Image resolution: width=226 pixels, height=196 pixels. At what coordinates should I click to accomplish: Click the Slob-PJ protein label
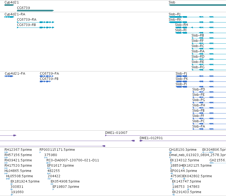coord(181,74)
